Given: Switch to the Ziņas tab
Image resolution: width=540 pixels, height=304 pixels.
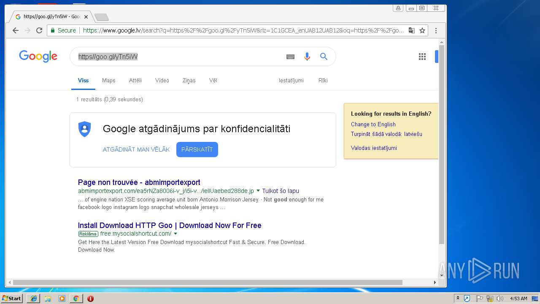Looking at the screenshot, I should click(189, 81).
